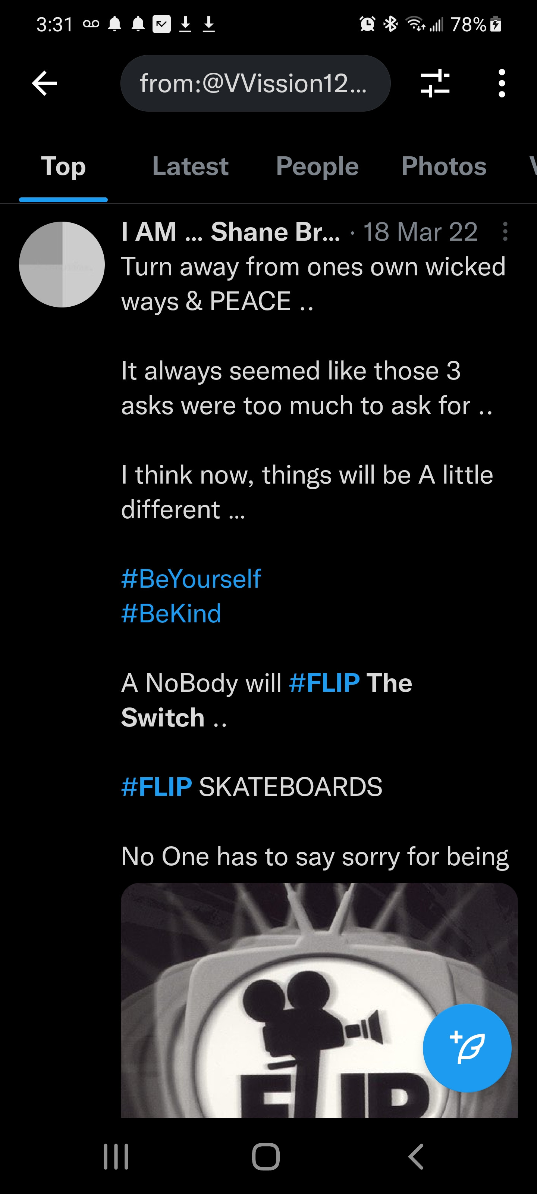
Task: Open the #BeYourself hashtag link
Action: coord(191,578)
